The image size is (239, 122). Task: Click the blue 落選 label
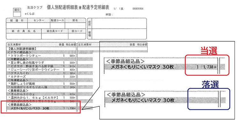point(210,85)
